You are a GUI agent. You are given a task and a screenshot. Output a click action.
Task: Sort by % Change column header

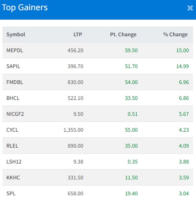pyautogui.click(x=176, y=35)
